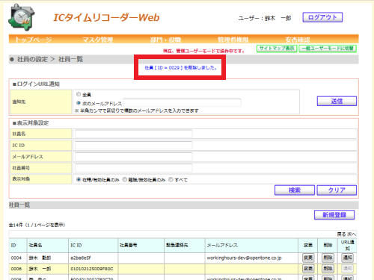This screenshot has width=374, height=280.
Task: Open the 安否確認 menu
Action: [298, 40]
